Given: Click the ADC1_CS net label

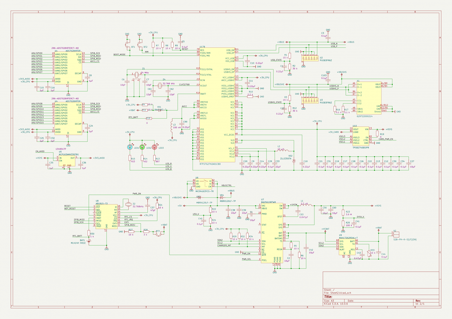Looking at the screenshot, I should (x=95, y=61).
